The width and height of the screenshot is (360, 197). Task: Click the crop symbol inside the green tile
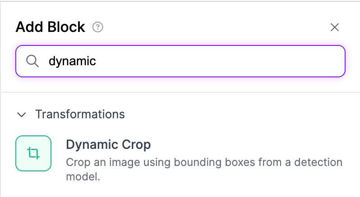point(33,153)
